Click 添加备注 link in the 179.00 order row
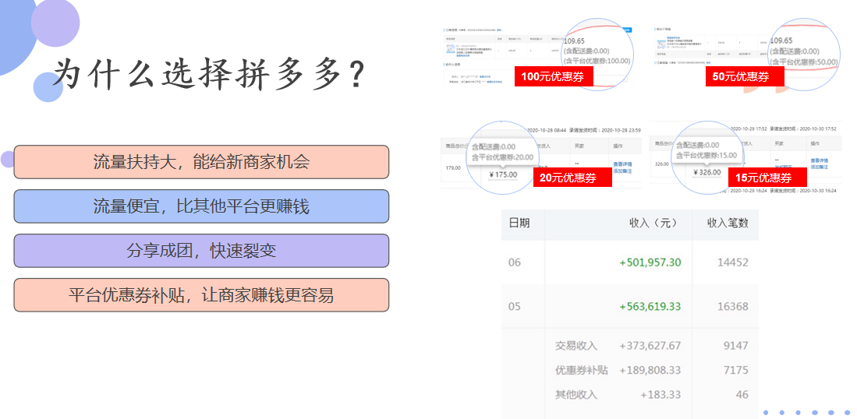857x419 pixels. [x=622, y=171]
